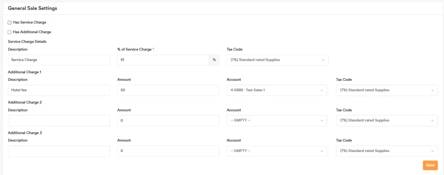Focus the Additional Charge 2 Amount field
Image resolution: width=444 pixels, height=175 pixels.
click(168, 121)
